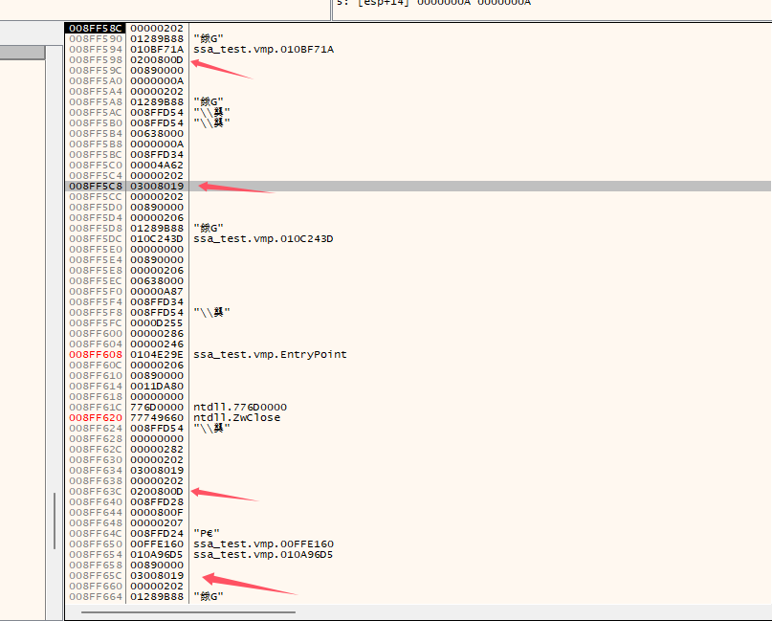This screenshot has height=621, width=772.
Task: Select value 00000A87 in the stack
Action: [157, 292]
